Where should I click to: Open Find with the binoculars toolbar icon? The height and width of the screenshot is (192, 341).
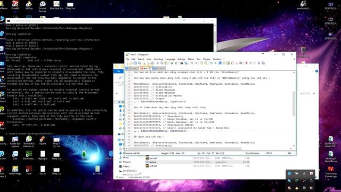182,63
